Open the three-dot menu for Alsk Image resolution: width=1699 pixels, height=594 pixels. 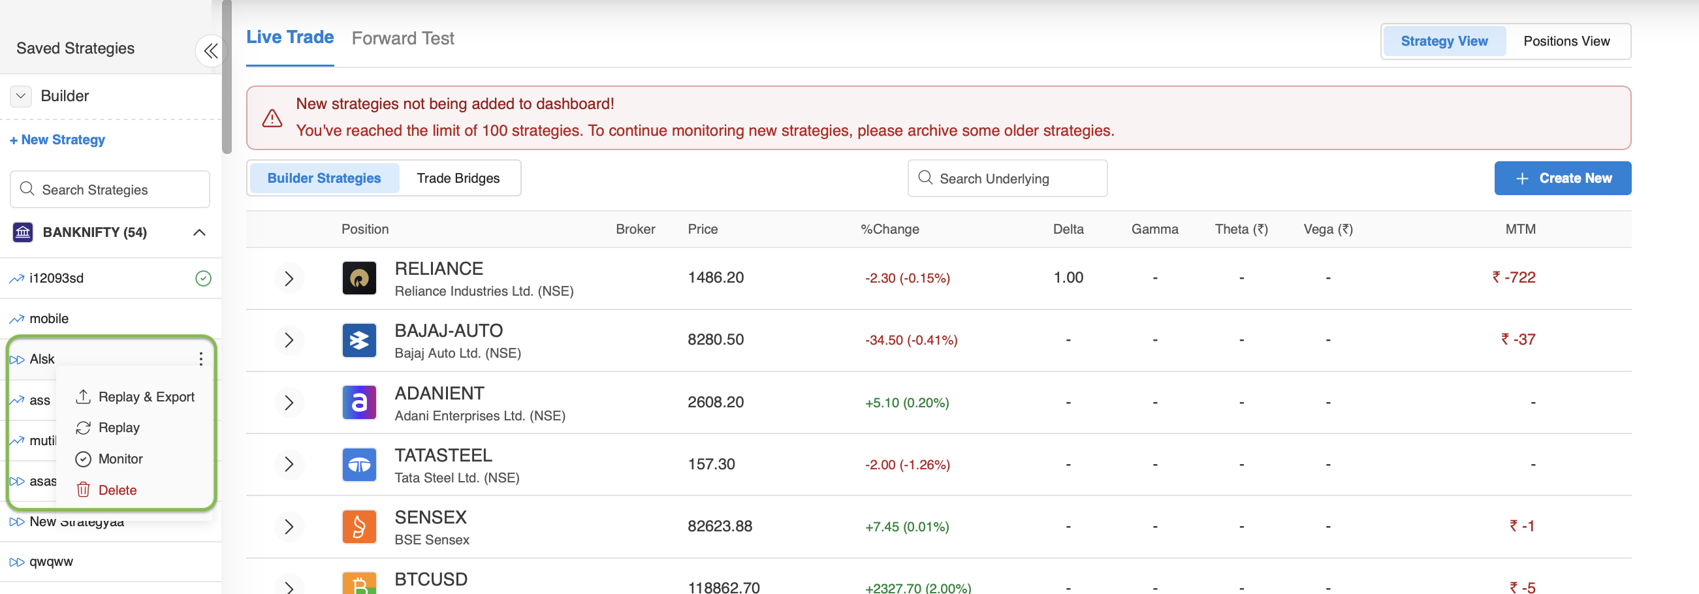point(200,358)
